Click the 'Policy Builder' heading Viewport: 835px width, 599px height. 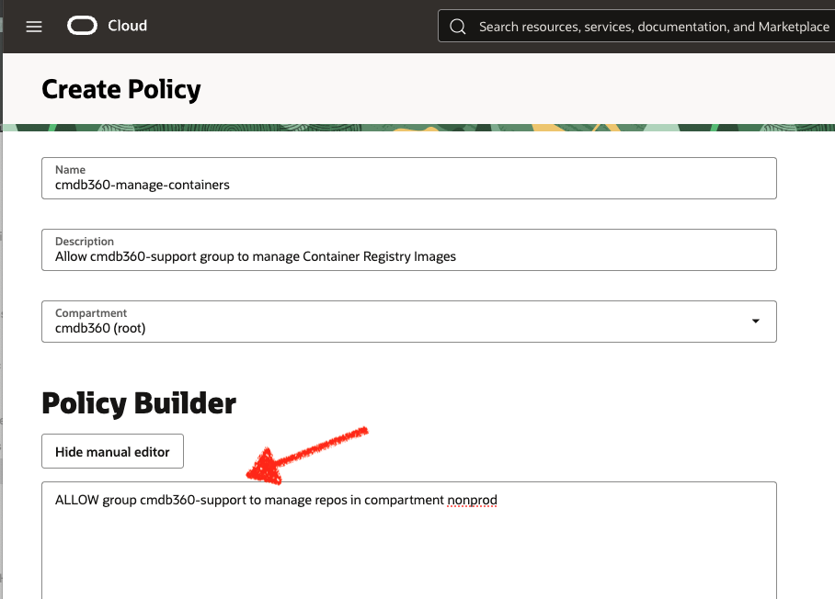[x=139, y=403]
